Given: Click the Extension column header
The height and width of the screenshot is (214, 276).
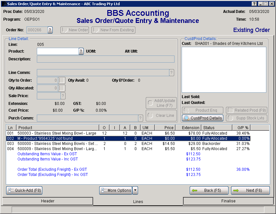Looking at the screenshot, I should (188, 128).
